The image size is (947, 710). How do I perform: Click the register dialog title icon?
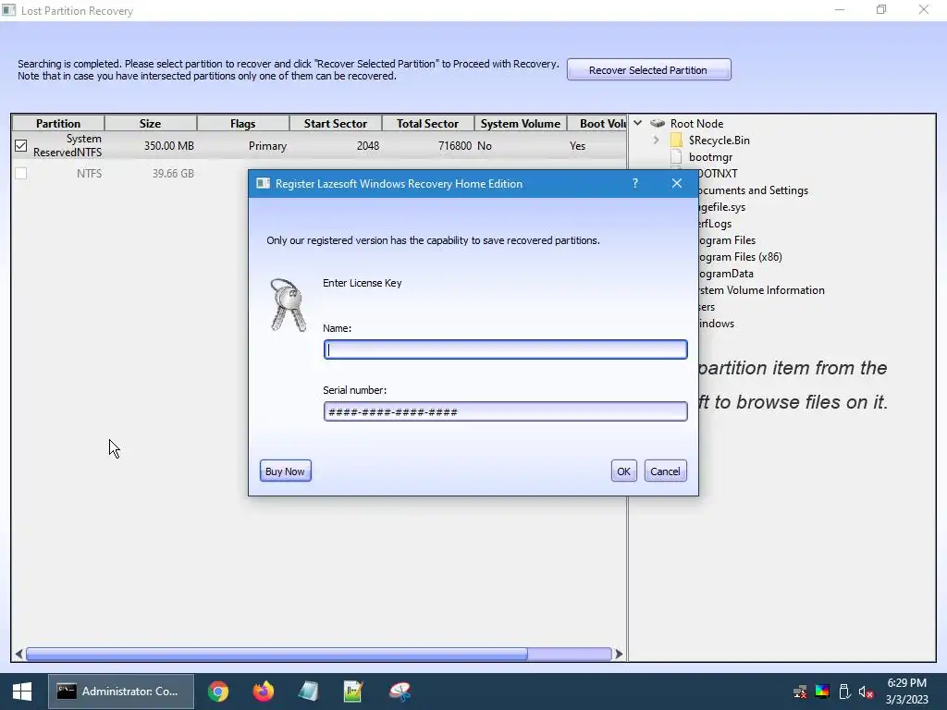pos(263,184)
